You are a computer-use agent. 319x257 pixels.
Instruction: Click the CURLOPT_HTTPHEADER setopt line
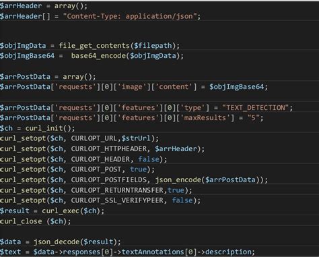[102, 149]
